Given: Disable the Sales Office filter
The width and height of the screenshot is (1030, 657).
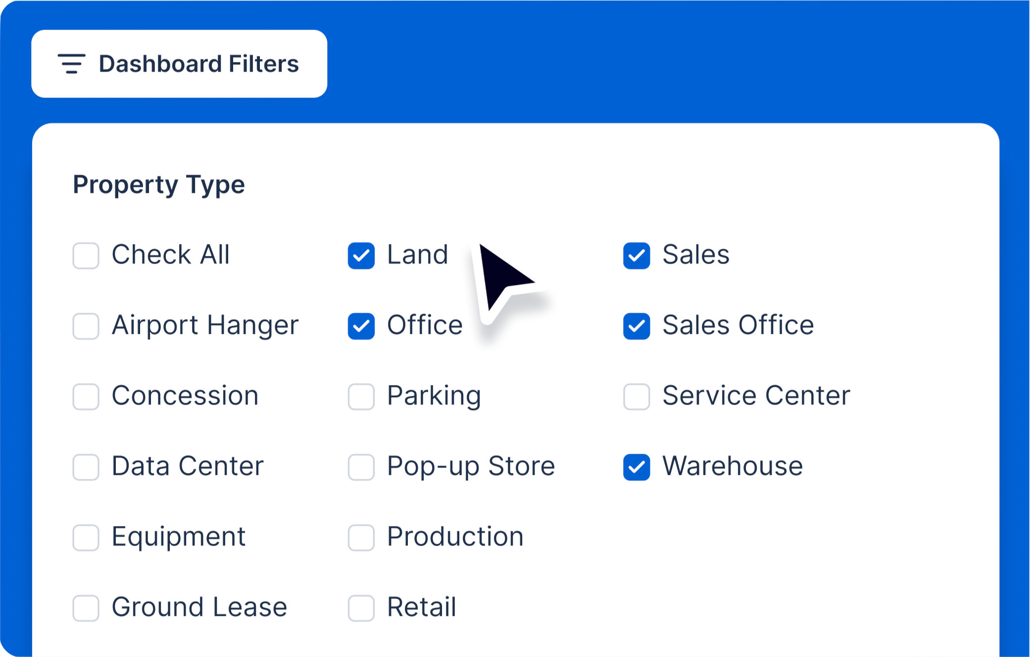Looking at the screenshot, I should pos(636,326).
